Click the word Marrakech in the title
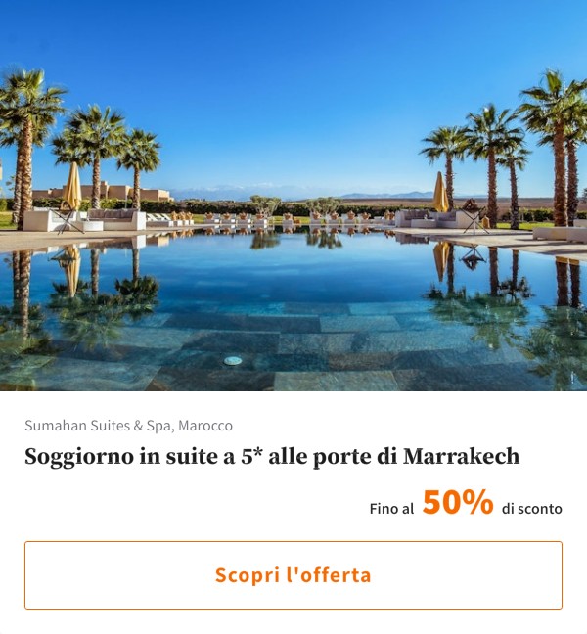This screenshot has width=587, height=634. pyautogui.click(x=461, y=457)
